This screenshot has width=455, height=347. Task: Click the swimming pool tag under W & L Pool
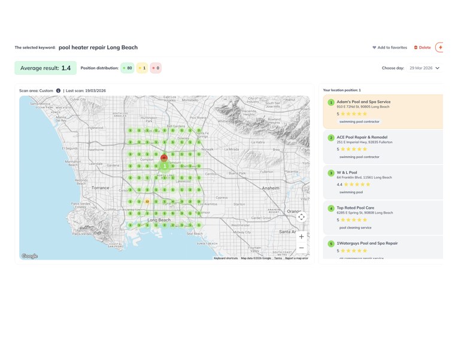tap(351, 192)
